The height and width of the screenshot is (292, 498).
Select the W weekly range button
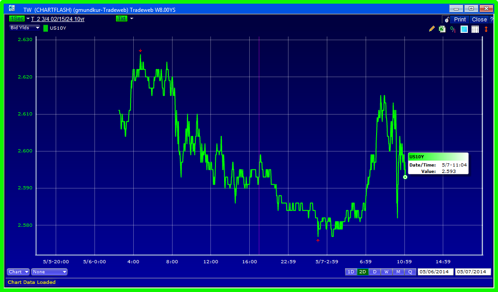point(386,272)
